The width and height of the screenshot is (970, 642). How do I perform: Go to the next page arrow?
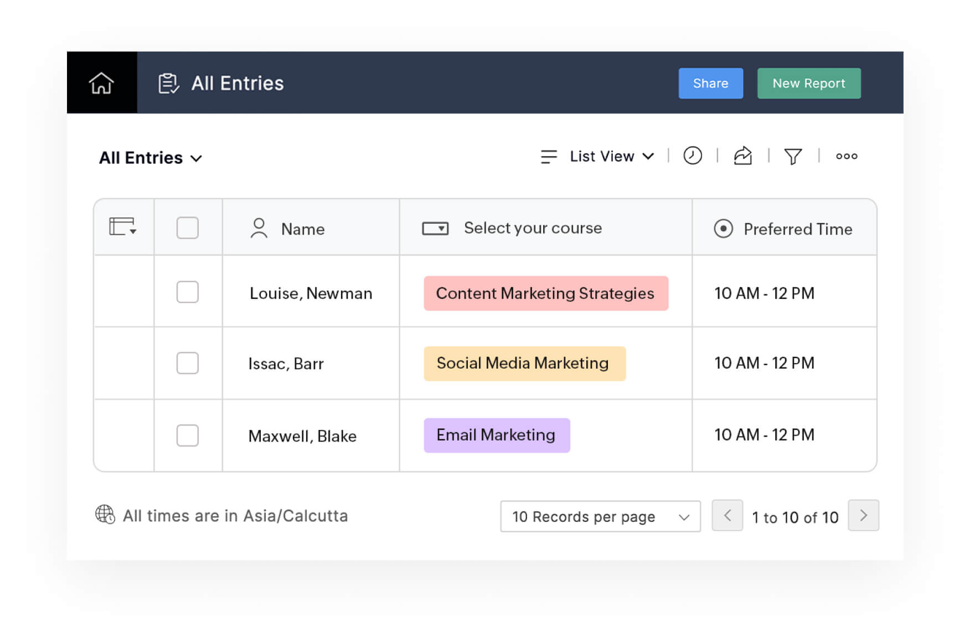[x=863, y=516]
